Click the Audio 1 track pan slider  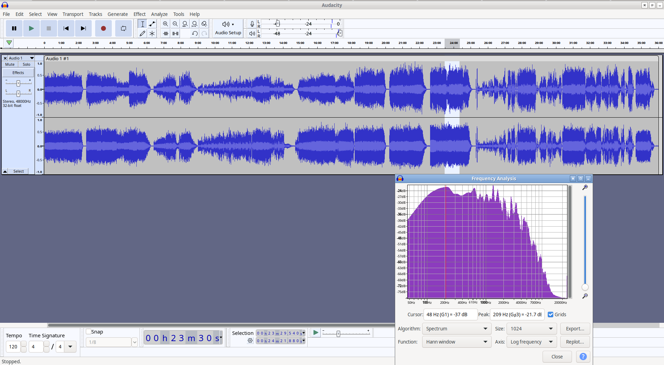[x=18, y=93]
